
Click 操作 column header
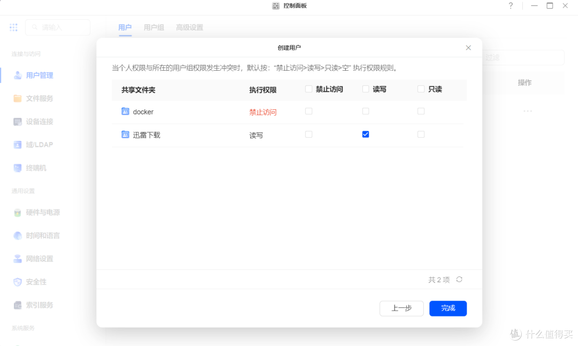(524, 82)
